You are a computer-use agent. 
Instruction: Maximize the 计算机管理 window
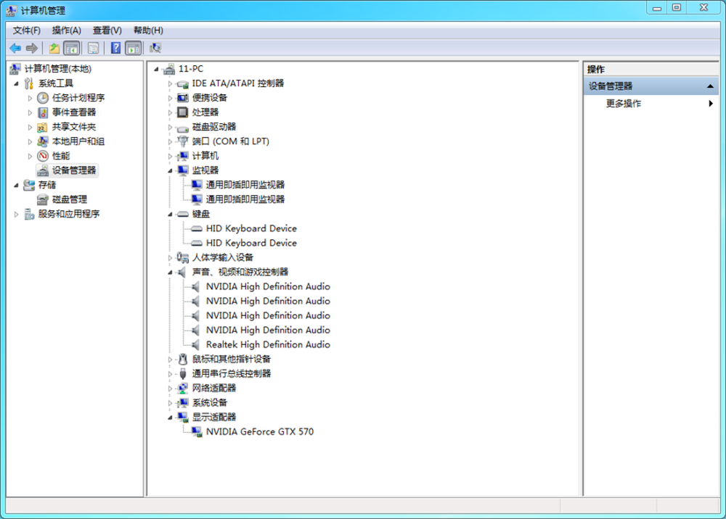(x=677, y=7)
